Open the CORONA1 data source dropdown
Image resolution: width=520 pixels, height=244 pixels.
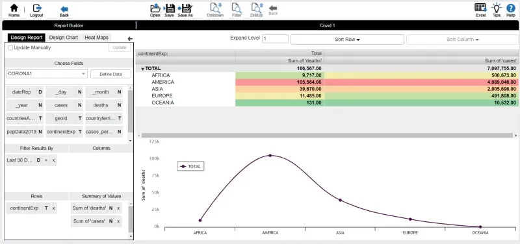(x=47, y=74)
